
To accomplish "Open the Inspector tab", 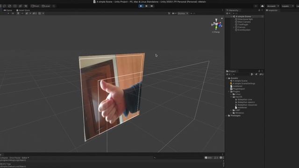I will (272, 10).
